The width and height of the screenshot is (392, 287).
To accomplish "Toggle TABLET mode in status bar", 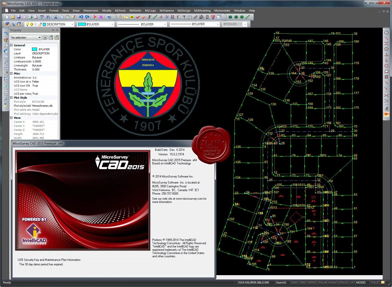I will [375, 282].
